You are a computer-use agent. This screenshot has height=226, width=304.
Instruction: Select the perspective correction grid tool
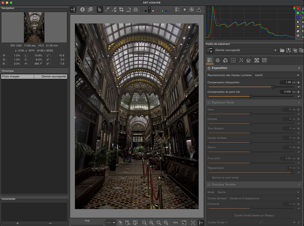[x=136, y=9]
